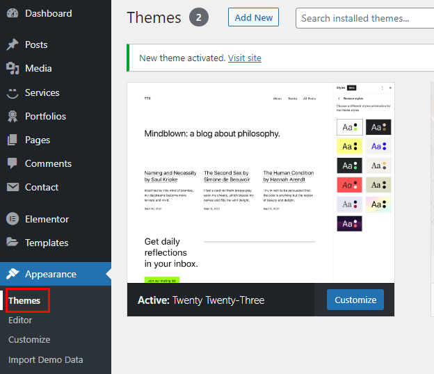Open Import Demo Data submenu item

coord(46,360)
